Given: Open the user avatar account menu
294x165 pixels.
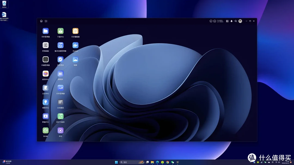Looking at the screenshot, I should tap(240, 21).
